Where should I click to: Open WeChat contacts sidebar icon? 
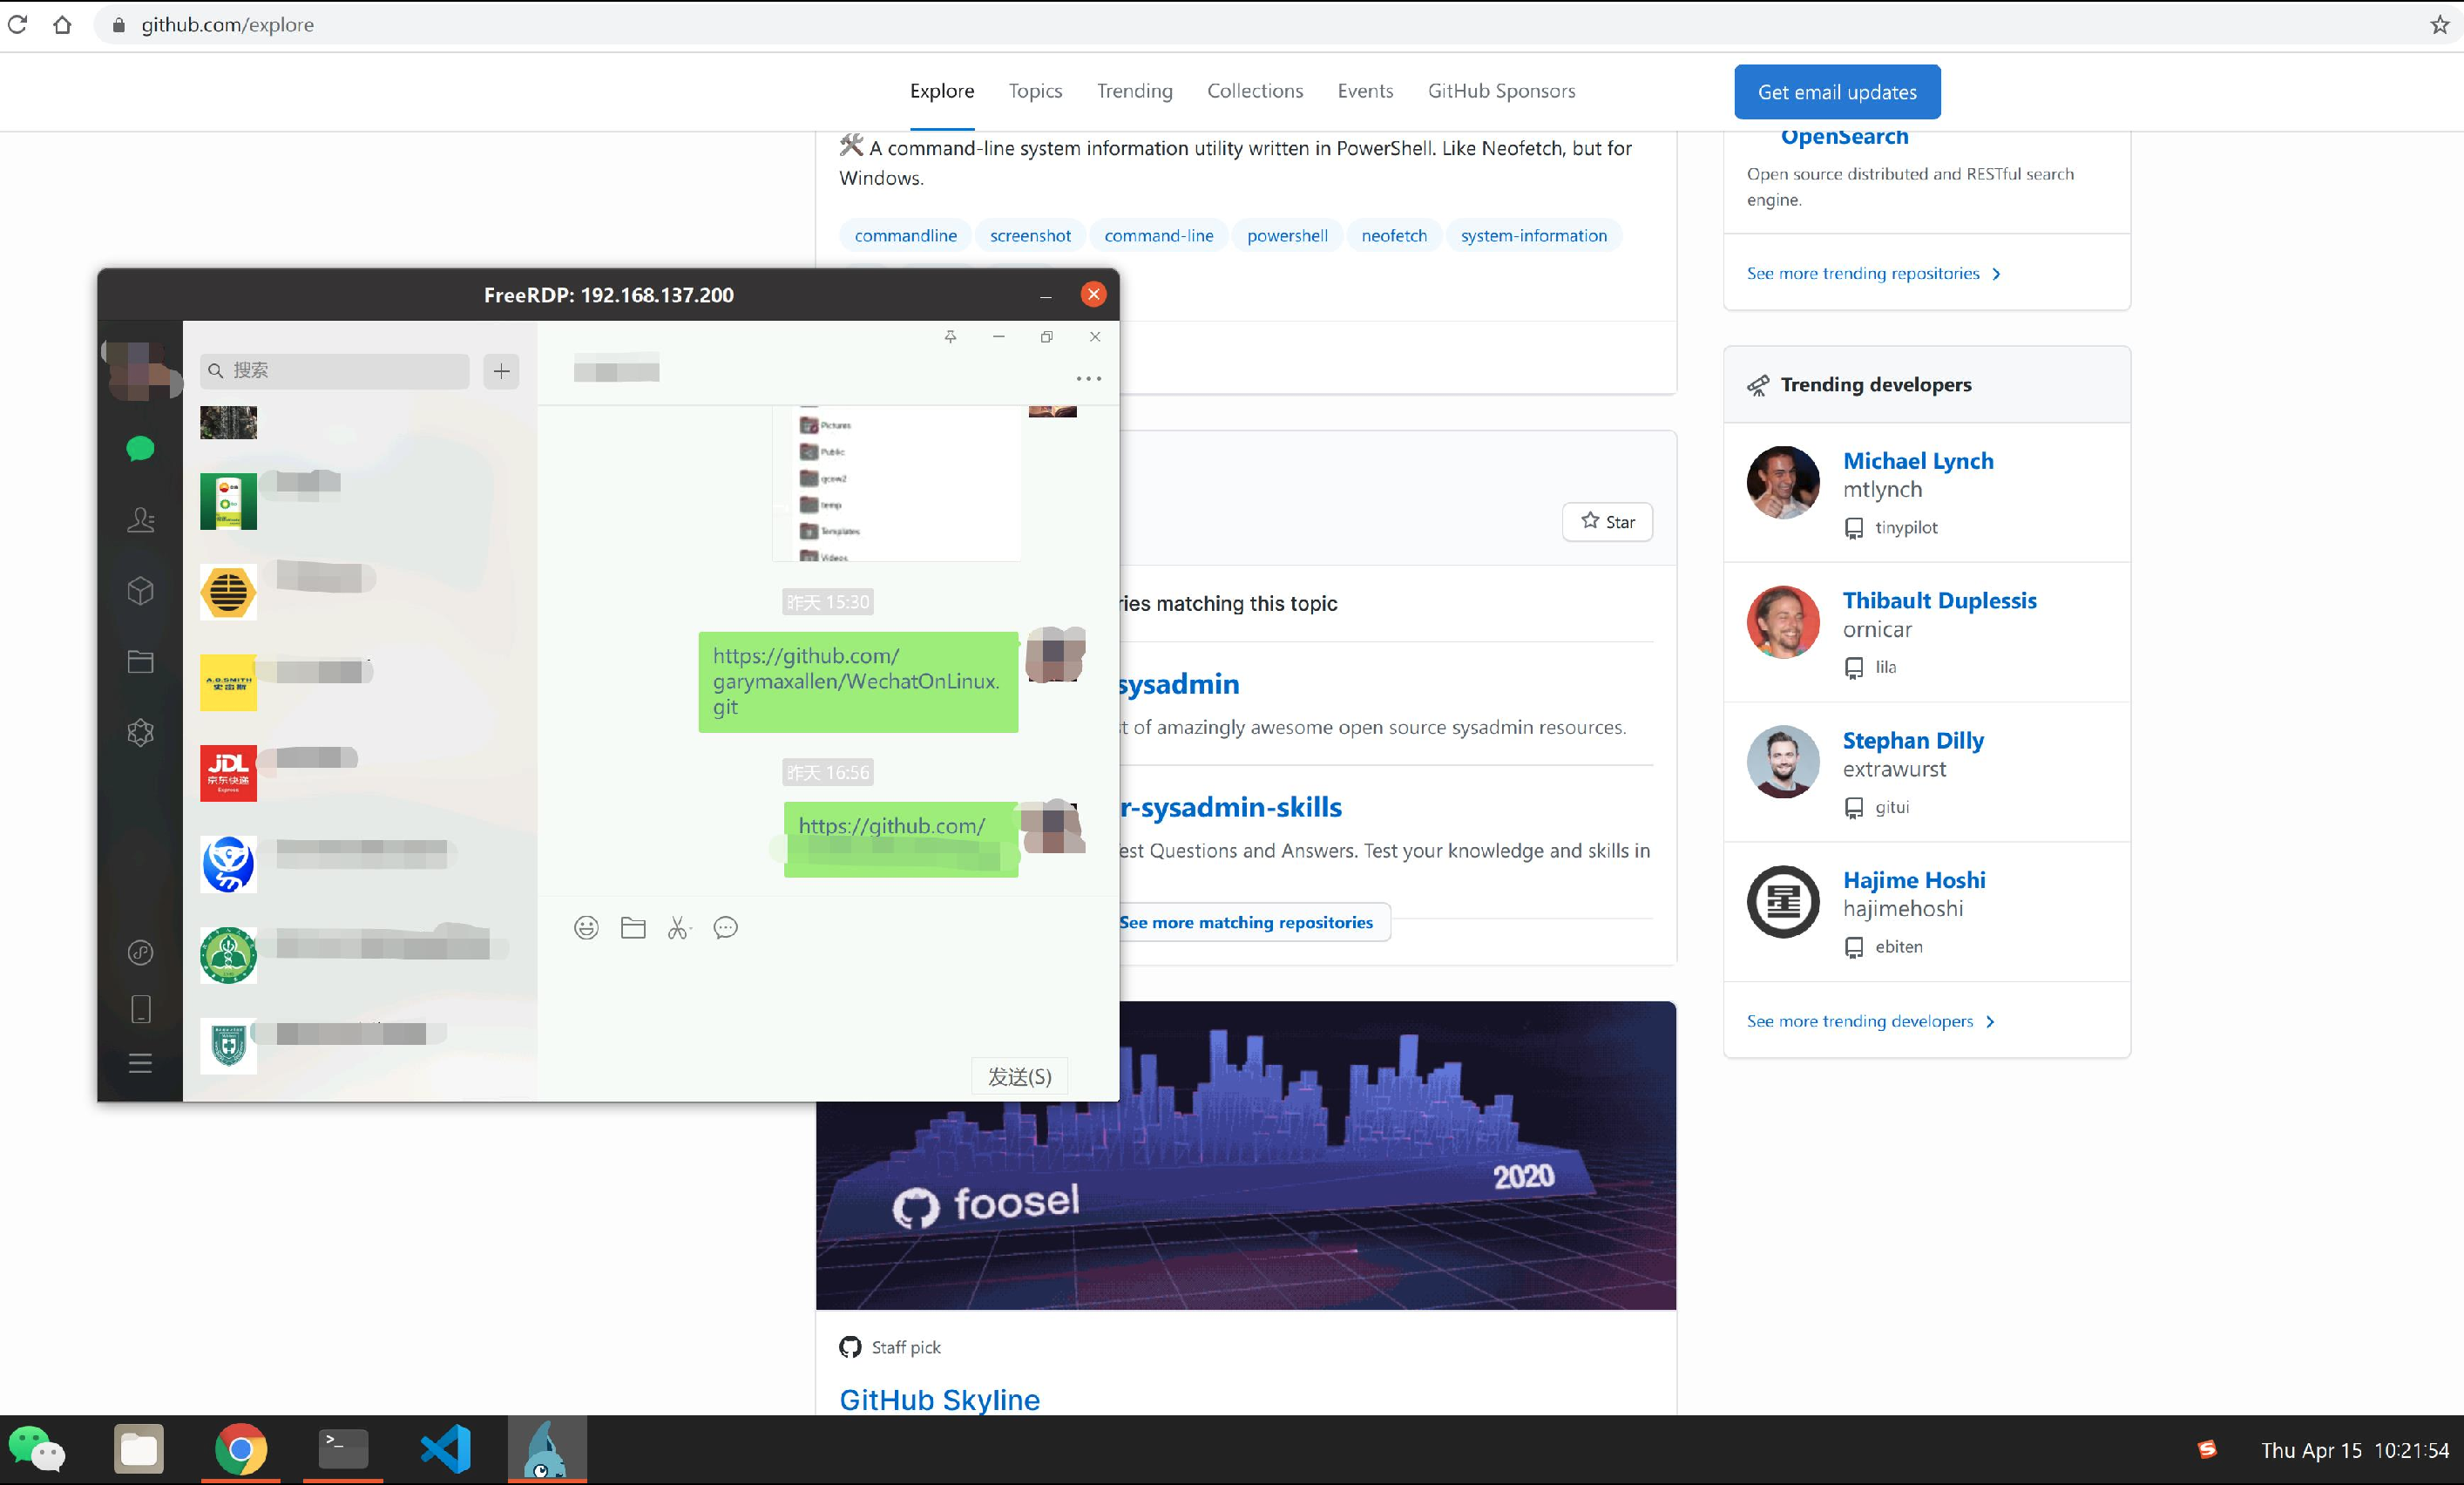141,519
